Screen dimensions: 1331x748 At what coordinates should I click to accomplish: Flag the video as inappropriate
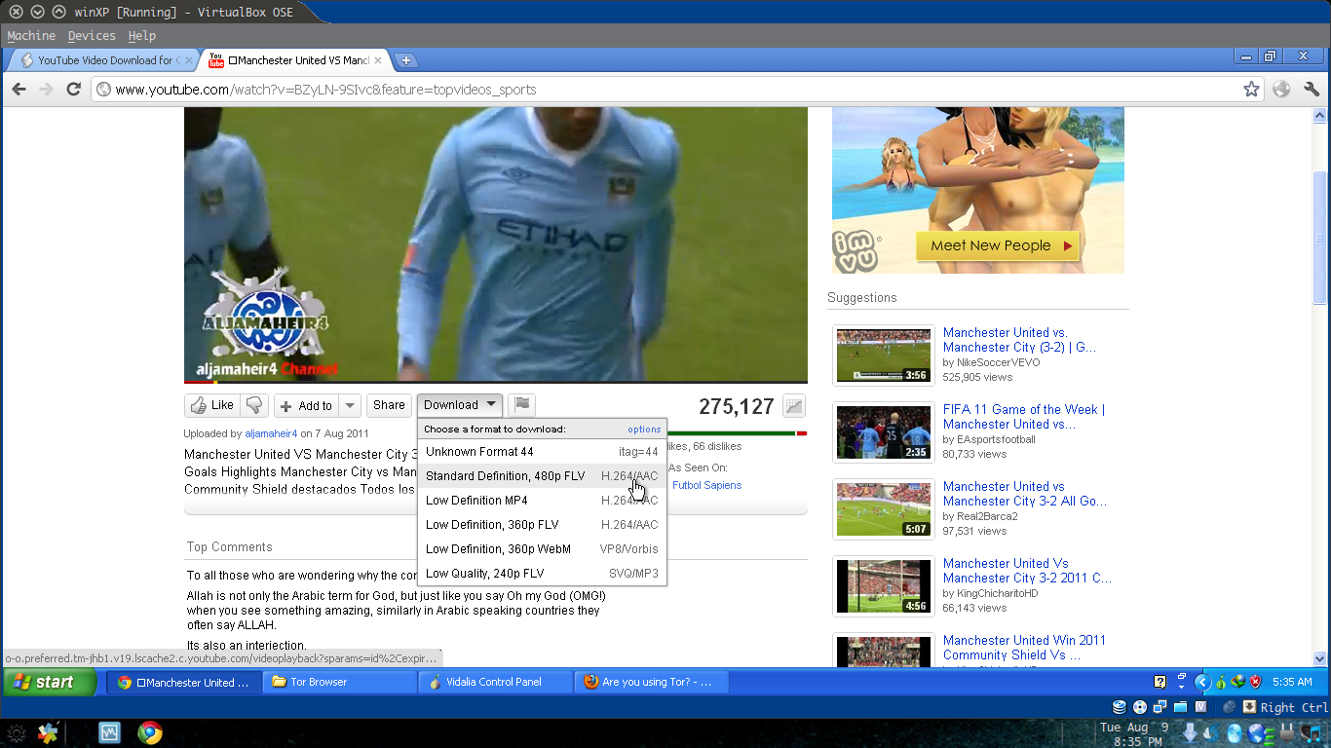pyautogui.click(x=522, y=405)
